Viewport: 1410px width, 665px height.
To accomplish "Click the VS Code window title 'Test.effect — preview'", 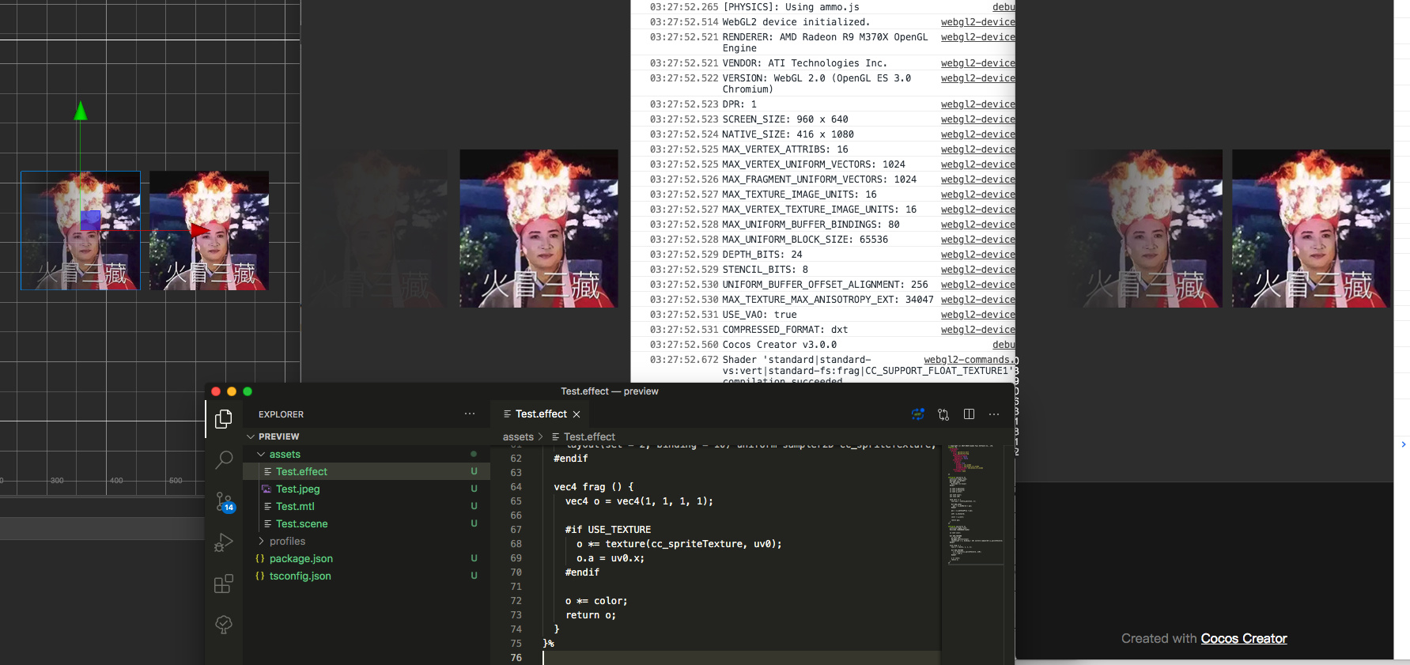I will [610, 391].
